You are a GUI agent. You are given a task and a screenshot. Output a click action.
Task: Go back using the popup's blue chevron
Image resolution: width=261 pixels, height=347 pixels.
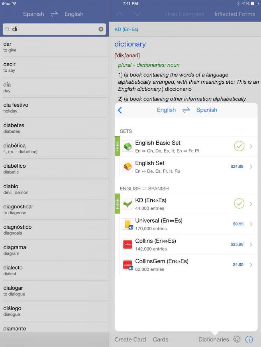(x=120, y=110)
